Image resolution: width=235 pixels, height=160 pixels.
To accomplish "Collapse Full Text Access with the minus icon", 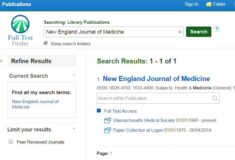I will tap(99, 111).
